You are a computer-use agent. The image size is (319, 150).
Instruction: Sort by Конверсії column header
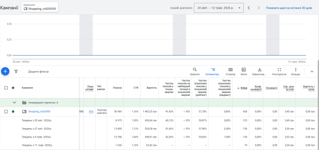tap(272, 88)
